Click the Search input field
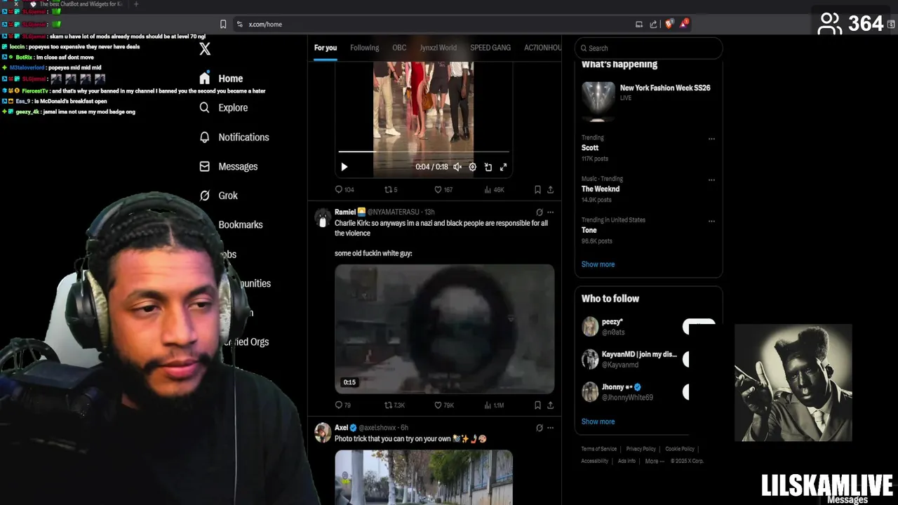The height and width of the screenshot is (505, 898). pyautogui.click(x=648, y=48)
